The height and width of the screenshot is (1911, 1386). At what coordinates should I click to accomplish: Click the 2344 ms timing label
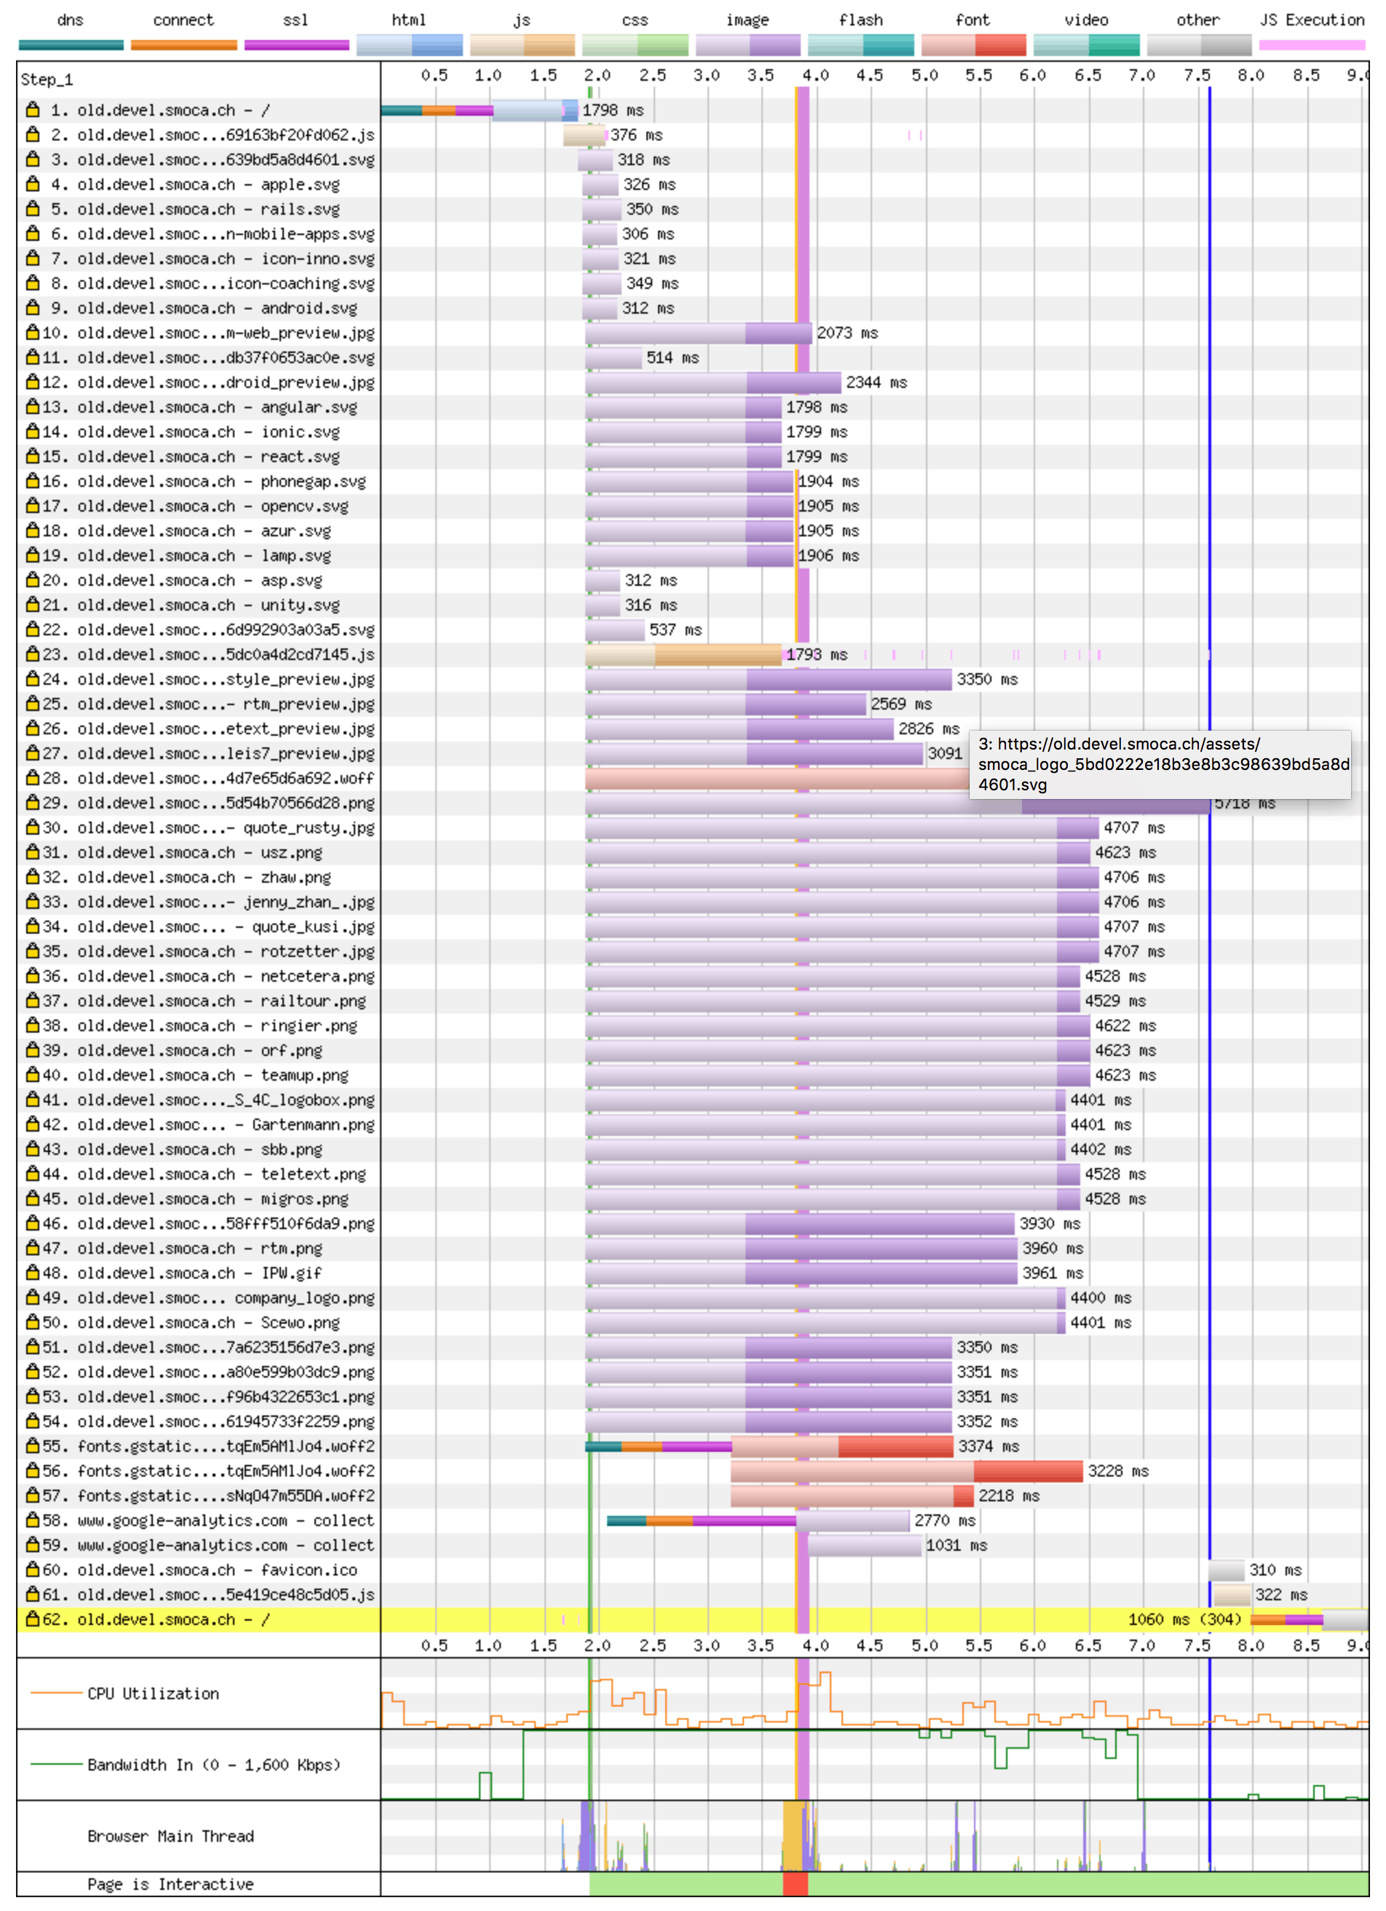click(876, 383)
